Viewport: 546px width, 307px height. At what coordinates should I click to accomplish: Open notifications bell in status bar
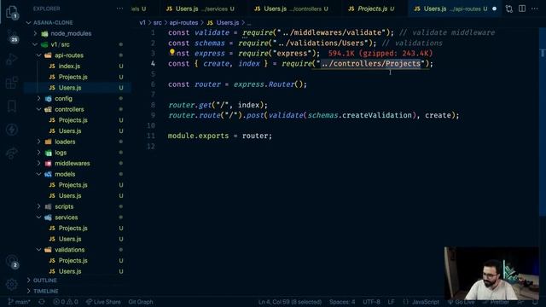pos(535,302)
